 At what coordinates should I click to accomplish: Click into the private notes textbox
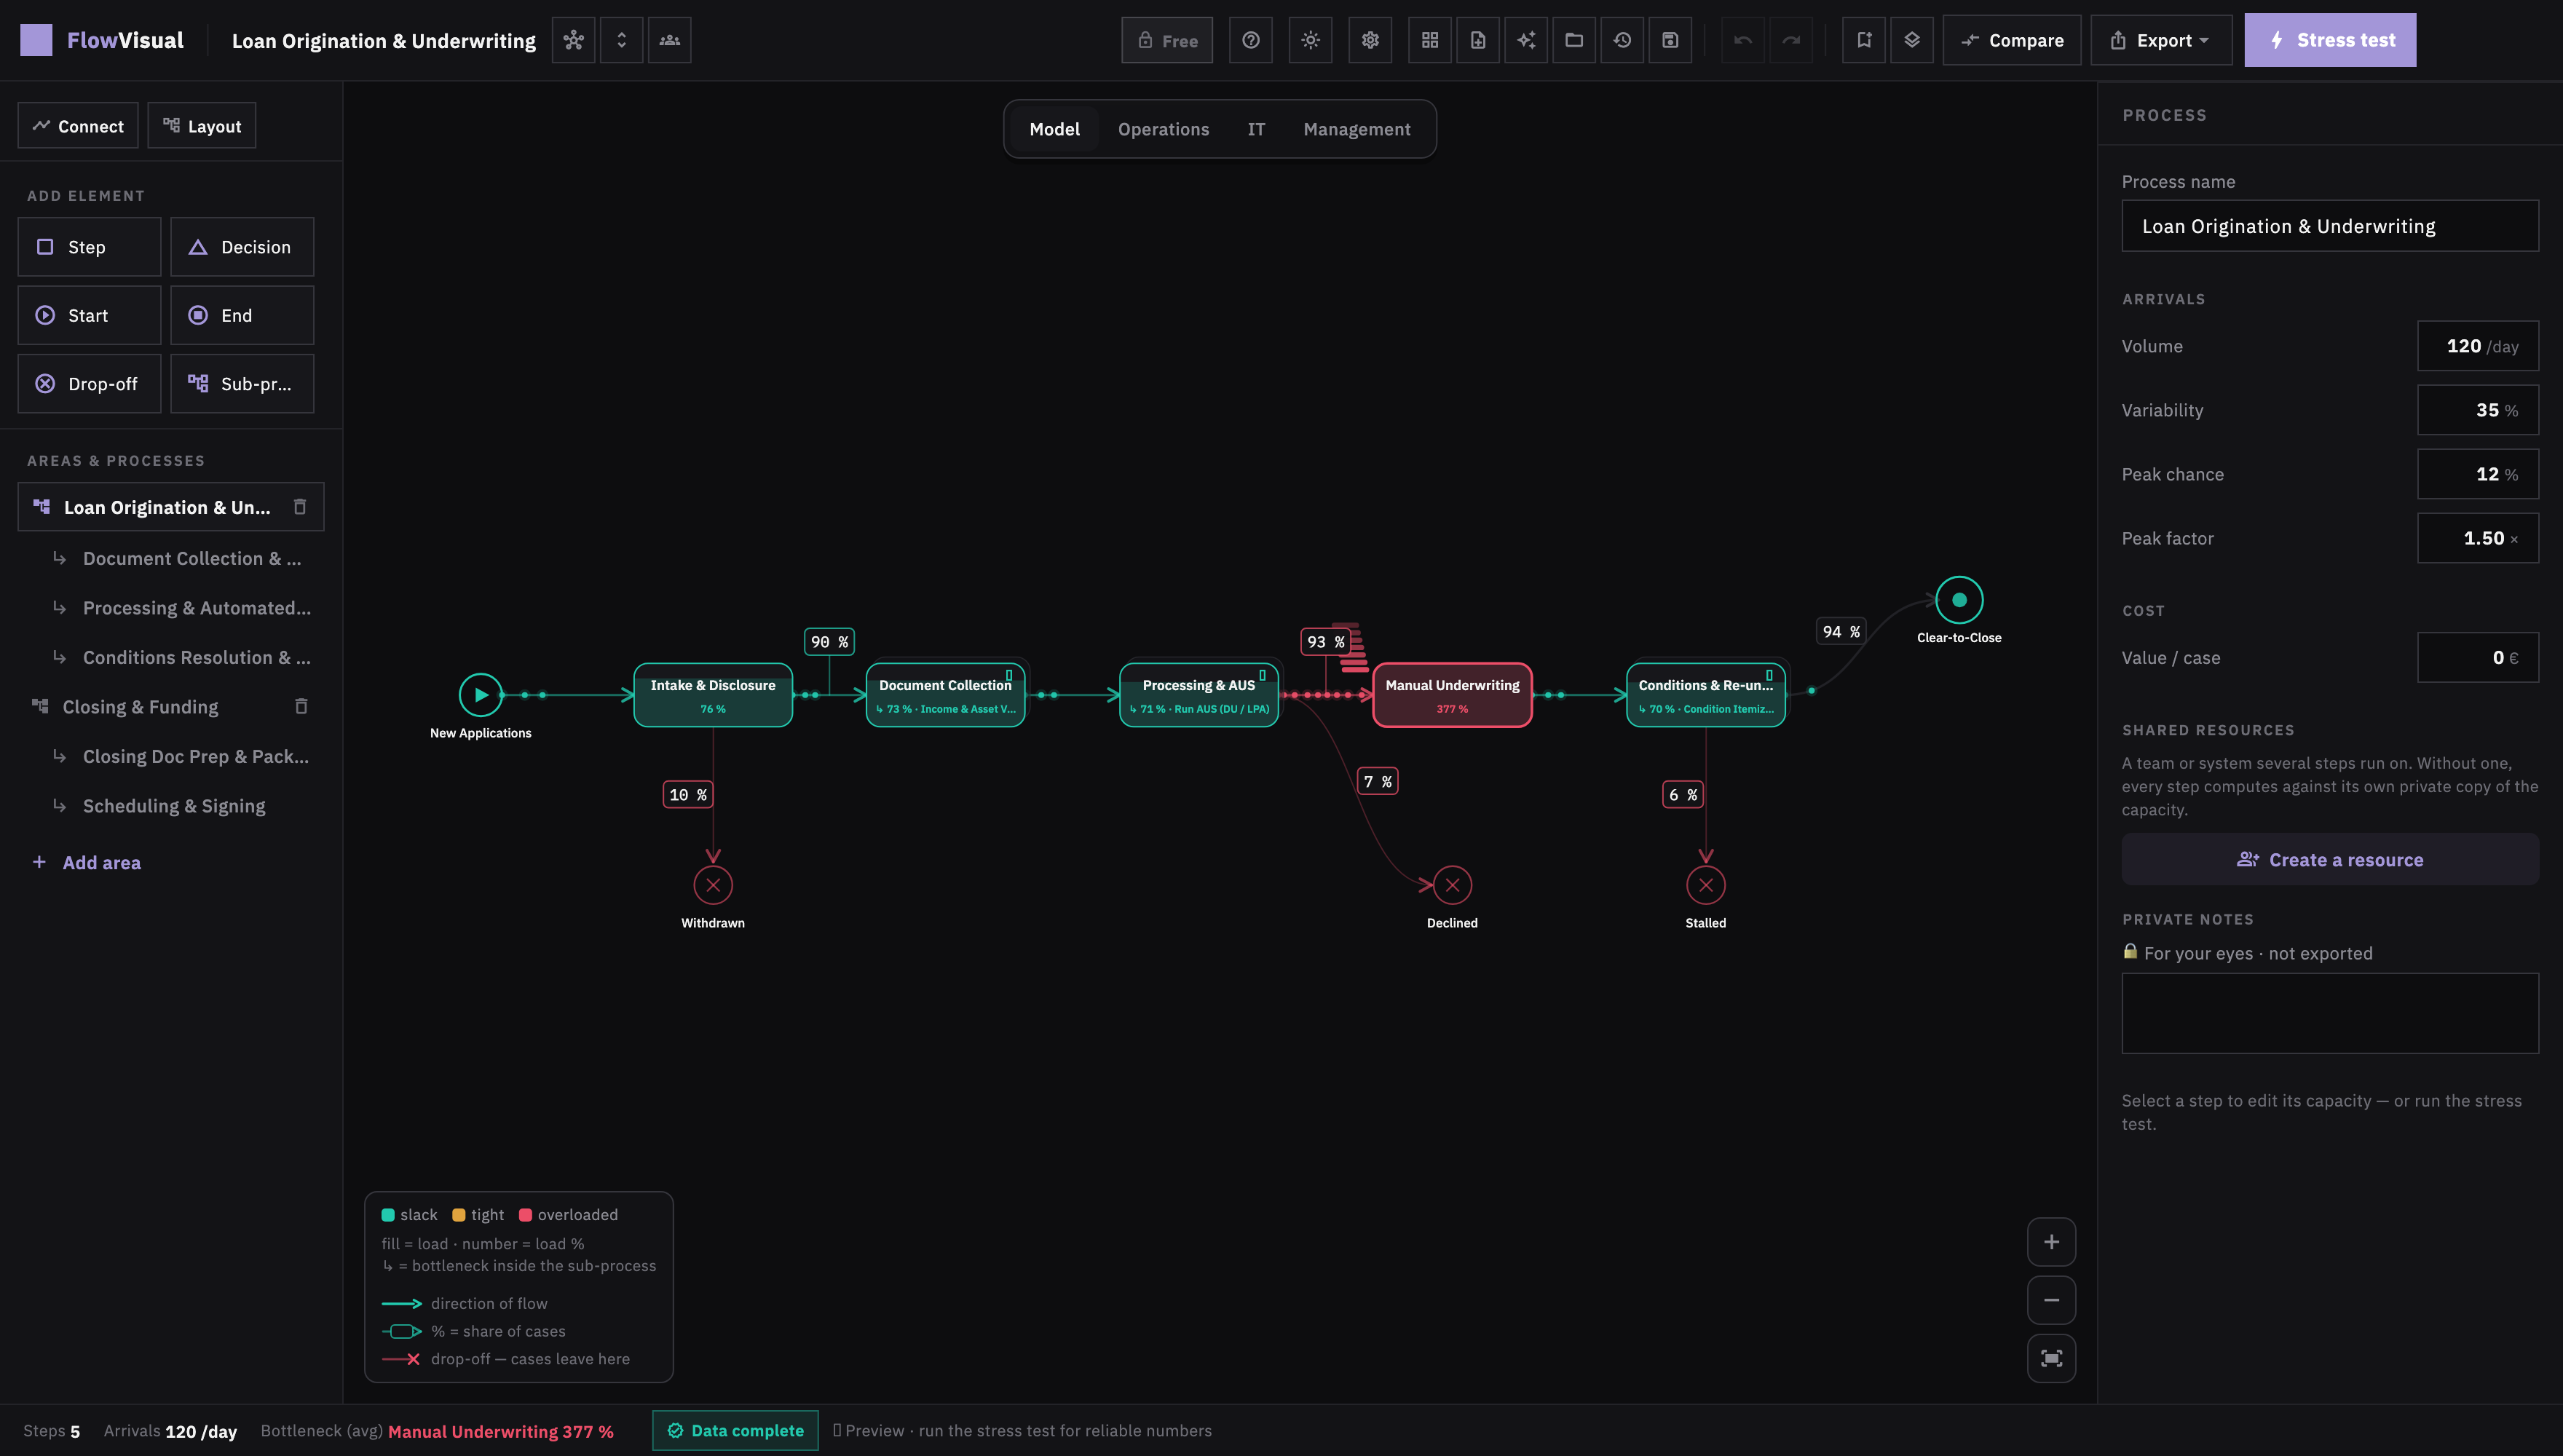click(x=2329, y=1013)
